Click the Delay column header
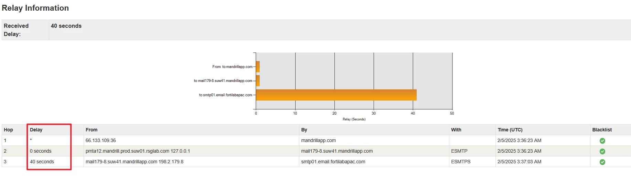The width and height of the screenshot is (631, 176). click(36, 130)
